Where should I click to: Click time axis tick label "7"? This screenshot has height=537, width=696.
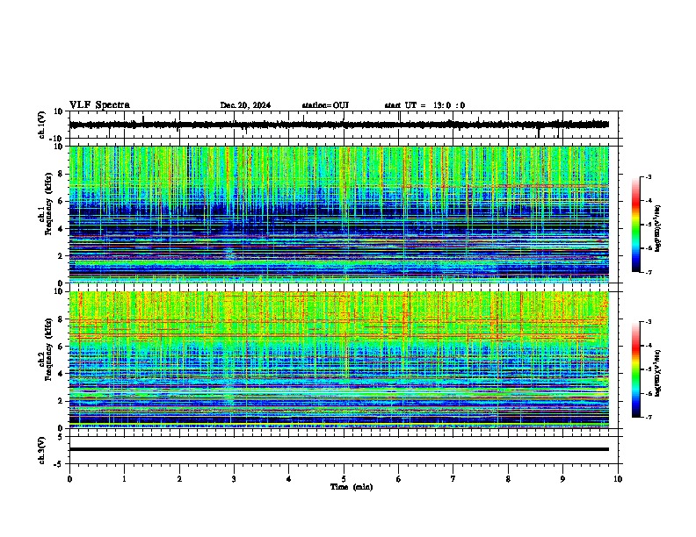pos(453,479)
